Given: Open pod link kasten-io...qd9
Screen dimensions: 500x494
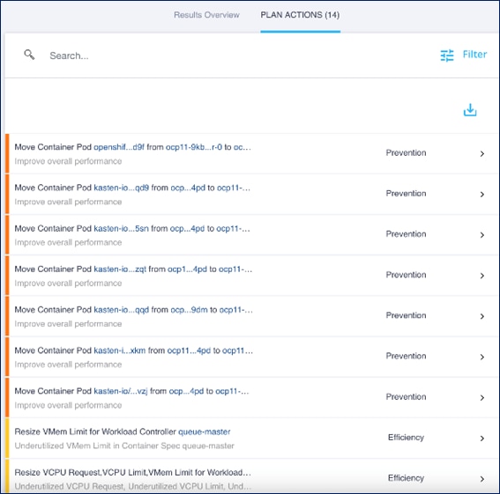Looking at the screenshot, I should coord(121,188).
